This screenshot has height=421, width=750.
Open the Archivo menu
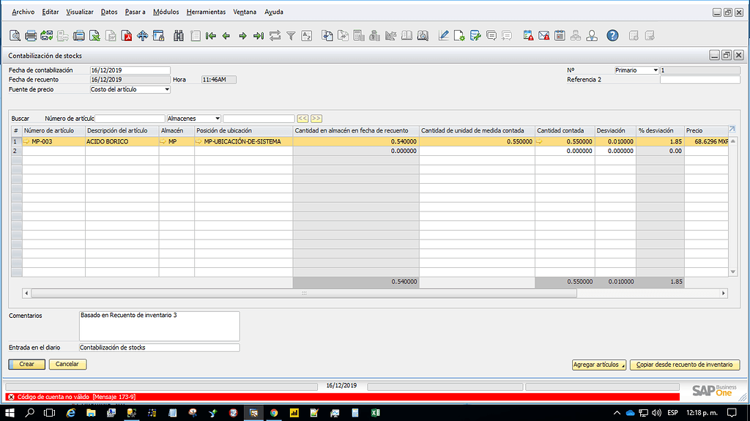(x=23, y=12)
